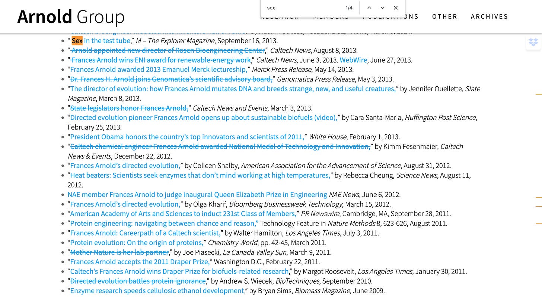This screenshot has height=297, width=542.
Task: Open cellulosic ethanol development article link
Action: [157, 291]
